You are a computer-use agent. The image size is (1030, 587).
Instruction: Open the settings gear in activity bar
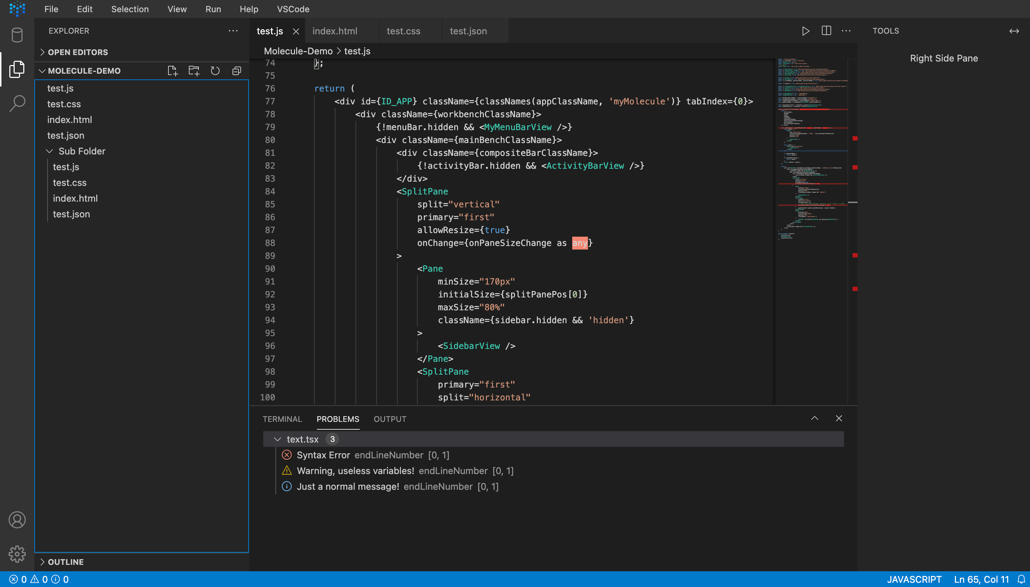coord(17,554)
